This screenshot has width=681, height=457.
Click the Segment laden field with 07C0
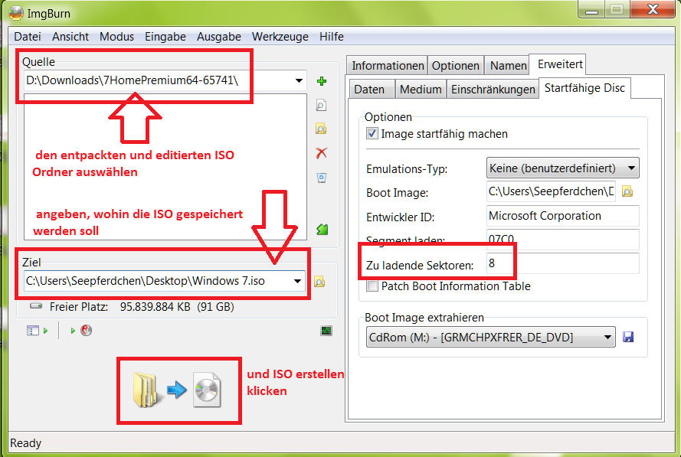tap(563, 239)
